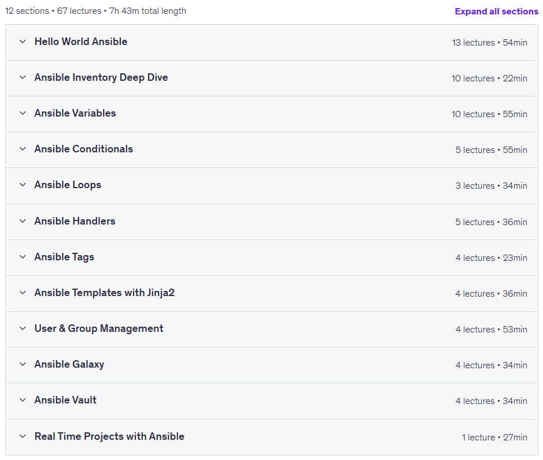Expand the Ansible Tags chevron

click(23, 257)
